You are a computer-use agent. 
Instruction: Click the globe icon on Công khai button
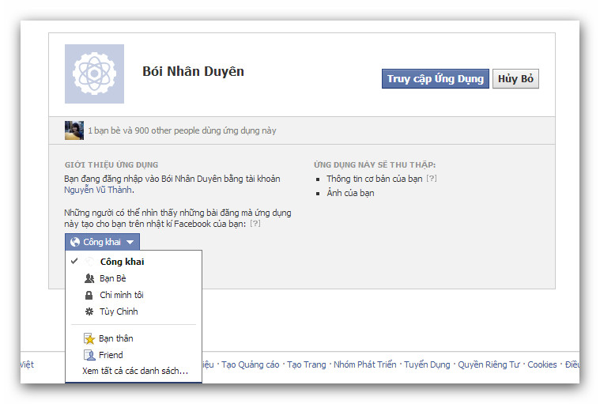(75, 242)
